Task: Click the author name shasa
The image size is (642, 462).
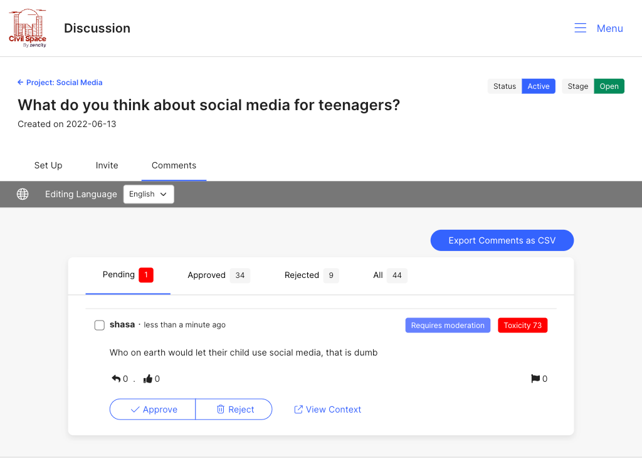Action: tap(122, 325)
